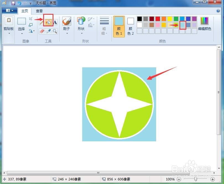The height and width of the screenshot is (184, 224).
Task: Pick the indigo blue color swatch
Action: tap(188, 19)
